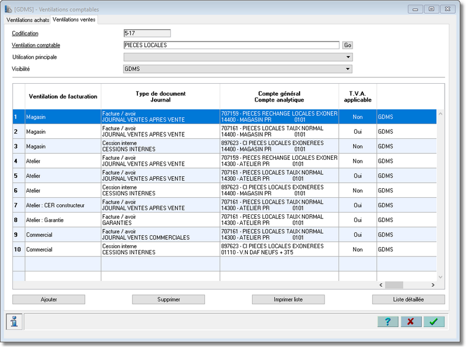Image resolution: width=466 pixels, height=348 pixels.
Task: Click the Oui T.V.A. cell in row 2
Action: coord(358,132)
